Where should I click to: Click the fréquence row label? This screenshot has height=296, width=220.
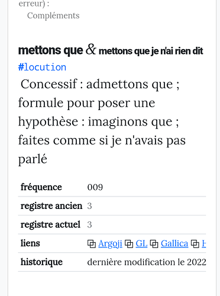41,187
